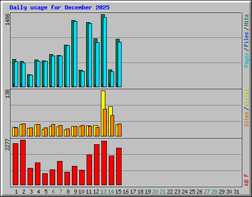
Task: Click green day 20 on the x-axis
Action: click(155, 192)
